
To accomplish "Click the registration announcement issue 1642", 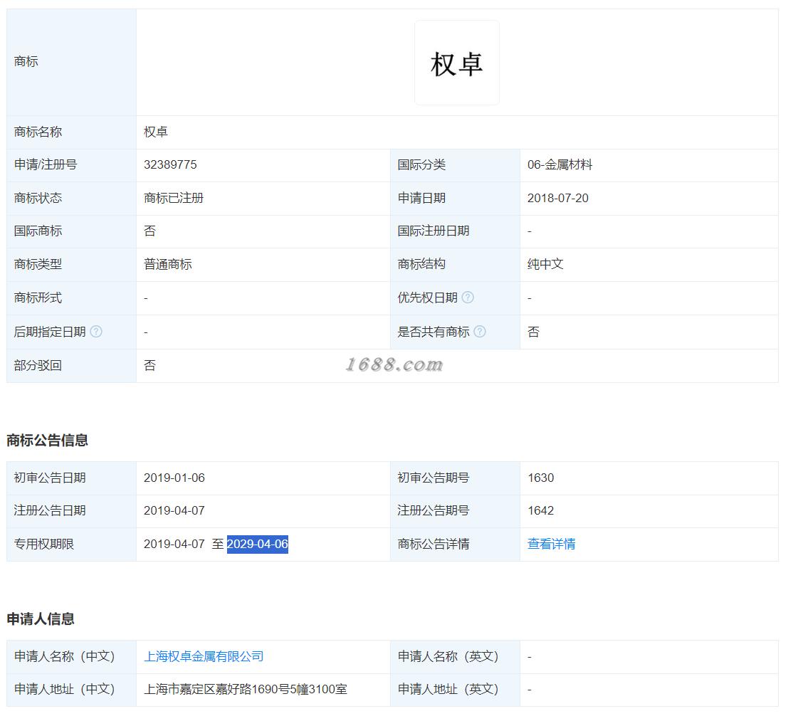I will pyautogui.click(x=541, y=511).
